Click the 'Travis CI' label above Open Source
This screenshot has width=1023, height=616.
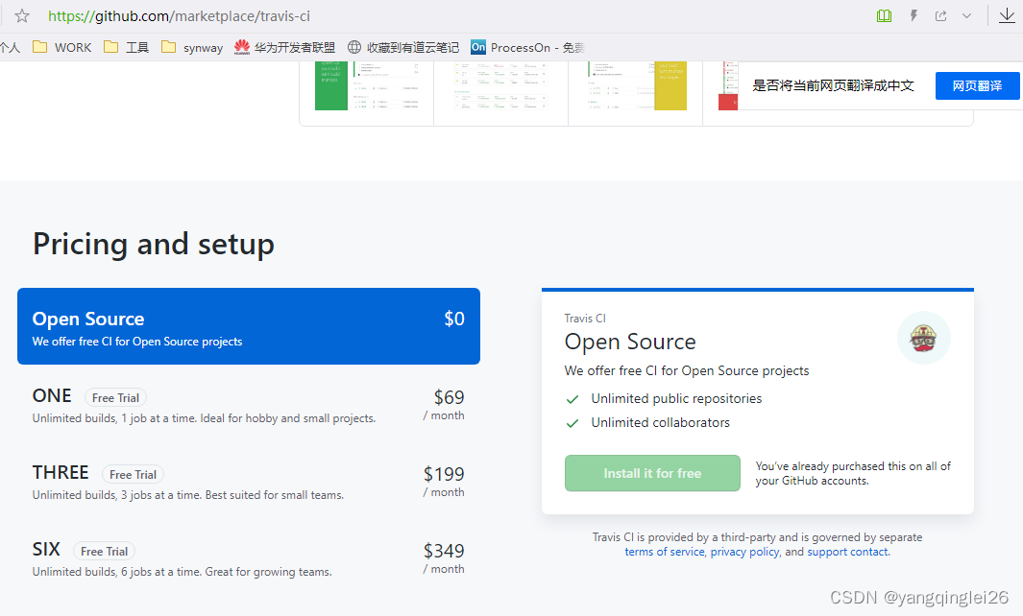pyautogui.click(x=585, y=319)
